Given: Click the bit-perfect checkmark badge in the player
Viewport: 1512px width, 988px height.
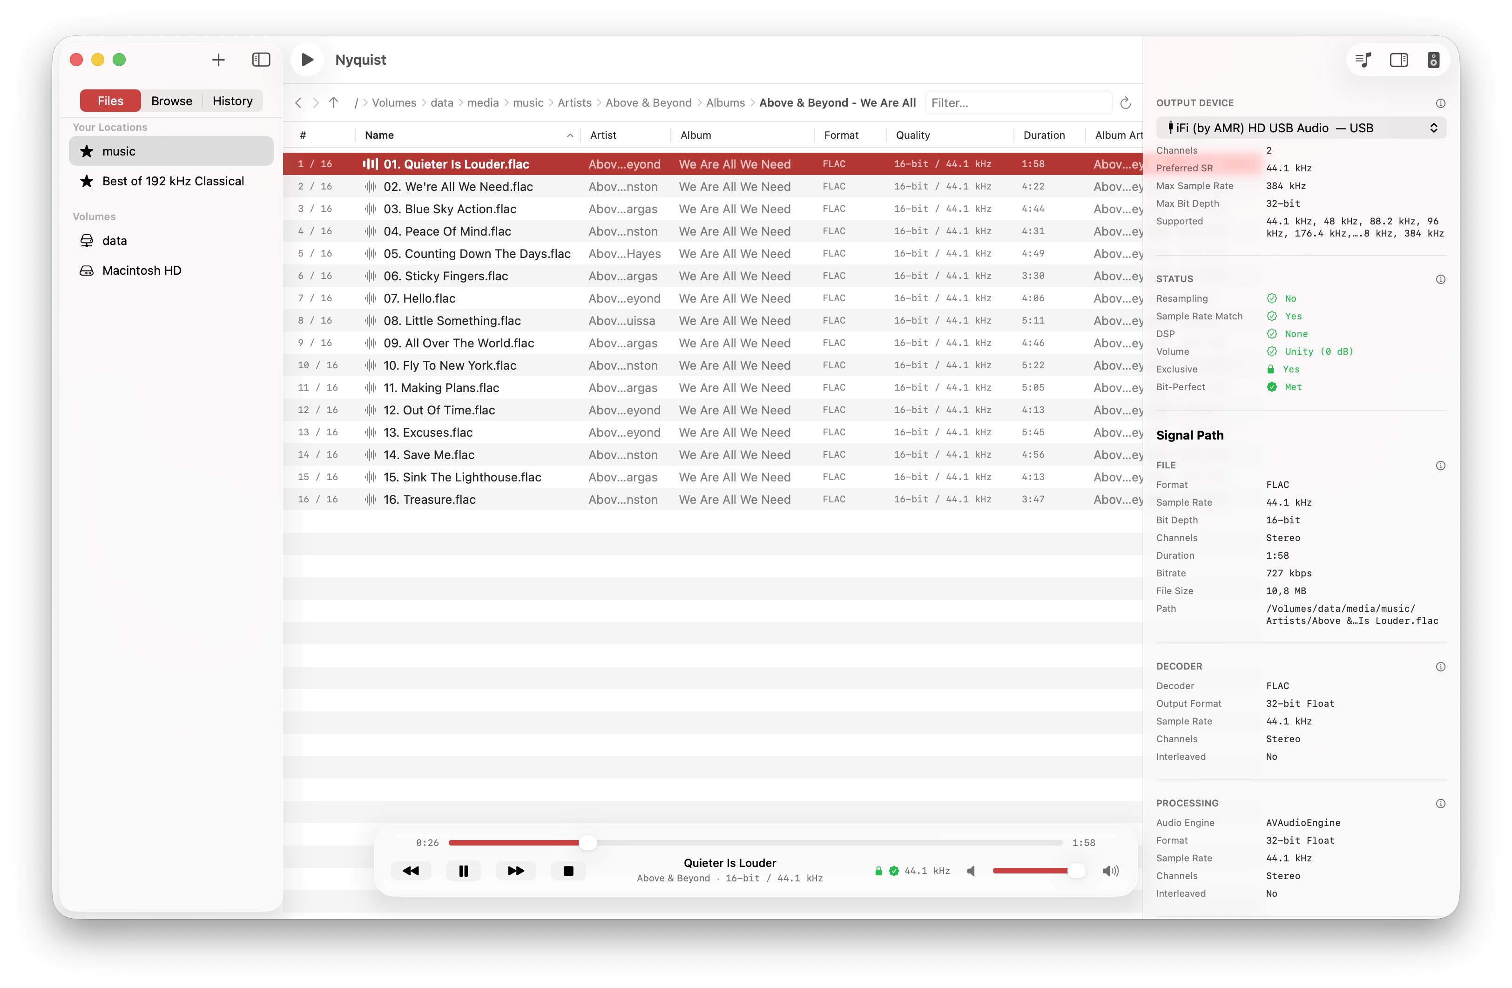Looking at the screenshot, I should [x=894, y=871].
